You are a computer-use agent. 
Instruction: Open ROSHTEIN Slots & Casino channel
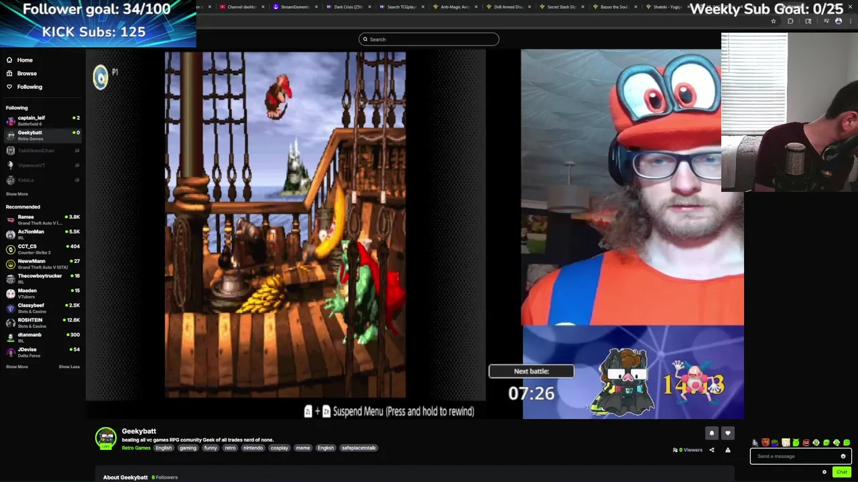pyautogui.click(x=43, y=323)
